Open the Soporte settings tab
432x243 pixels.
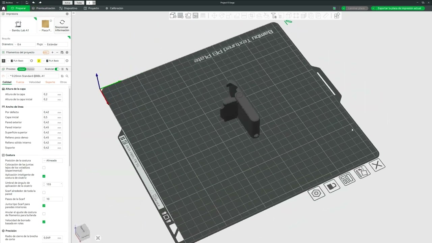coord(50,82)
